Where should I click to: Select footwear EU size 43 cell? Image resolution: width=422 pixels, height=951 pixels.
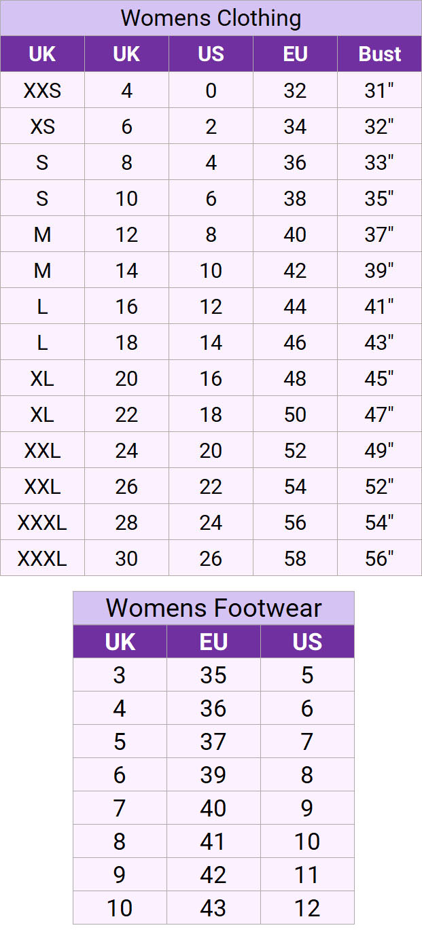coord(213,908)
